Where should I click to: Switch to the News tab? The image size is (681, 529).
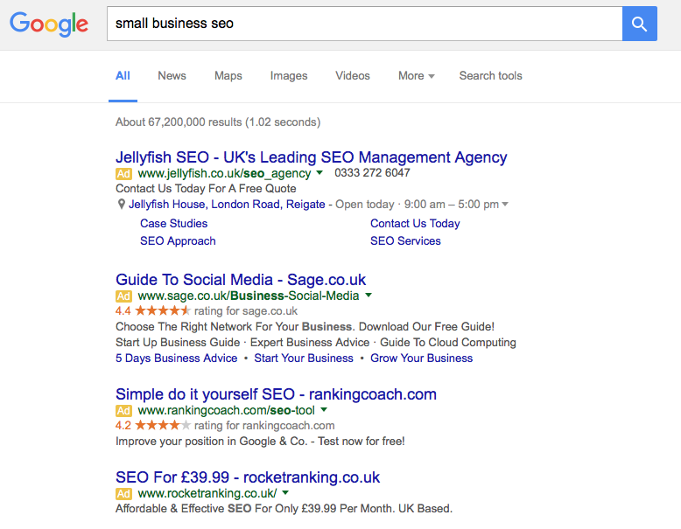click(x=172, y=76)
